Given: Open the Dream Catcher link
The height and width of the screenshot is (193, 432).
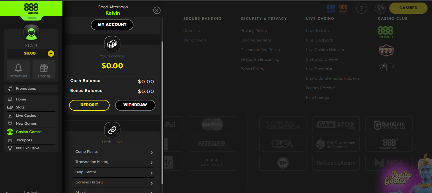Looking at the screenshot, I should click(320, 88).
